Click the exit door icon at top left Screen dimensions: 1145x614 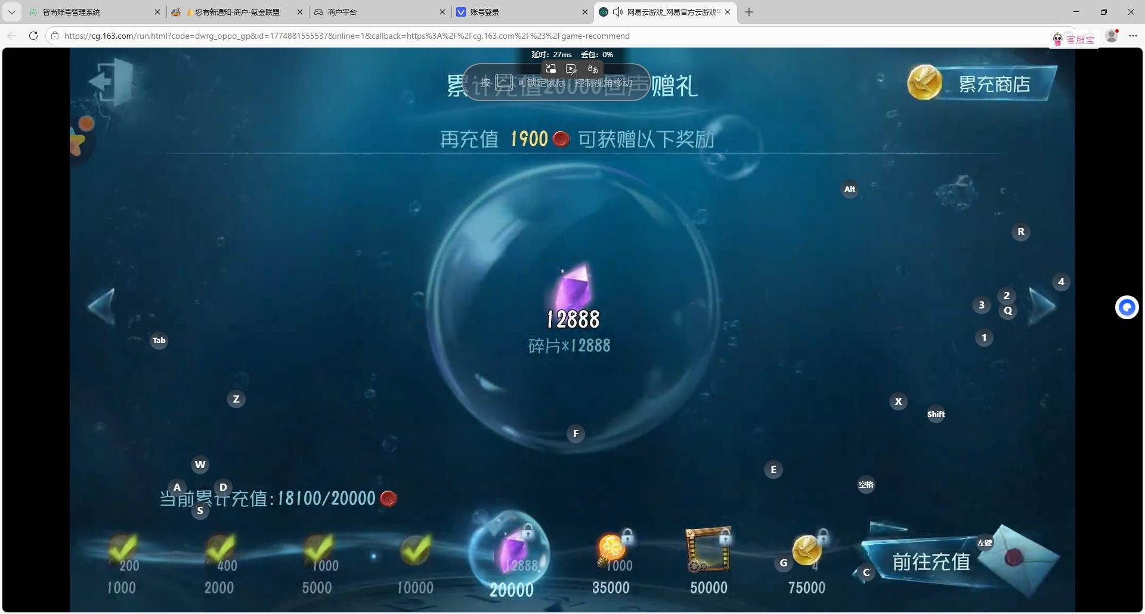(112, 81)
